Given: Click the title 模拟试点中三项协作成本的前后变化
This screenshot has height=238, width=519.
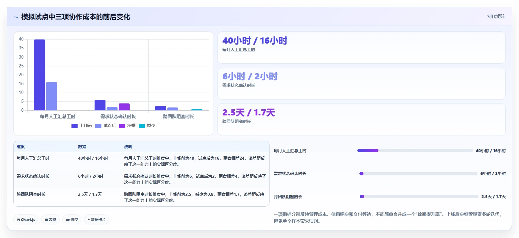Looking at the screenshot, I should 76,17.
